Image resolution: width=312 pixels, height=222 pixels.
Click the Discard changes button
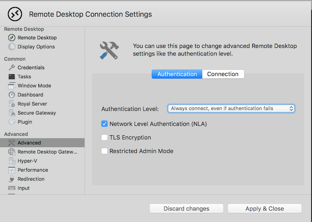(186, 209)
